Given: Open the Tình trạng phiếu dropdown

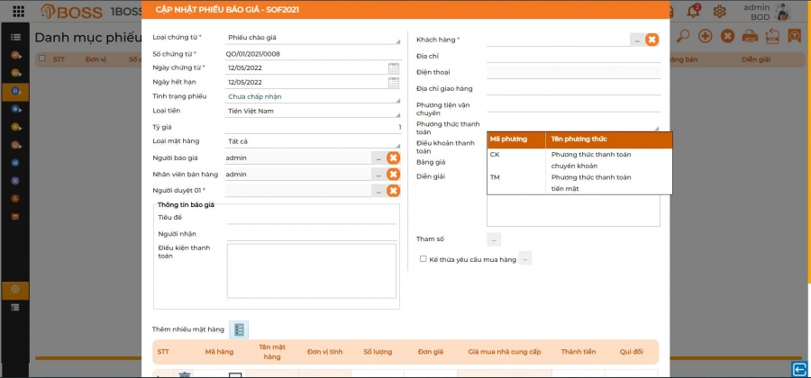Looking at the screenshot, I should coord(314,96).
